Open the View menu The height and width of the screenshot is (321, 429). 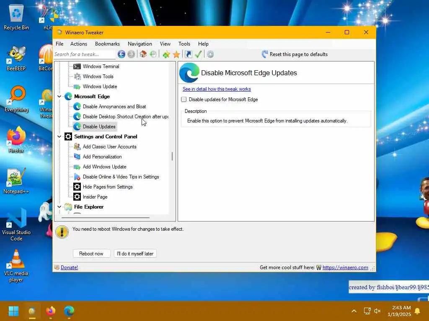165,43
